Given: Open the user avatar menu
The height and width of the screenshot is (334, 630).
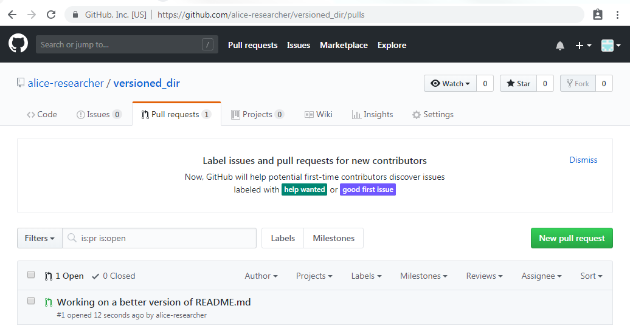Looking at the screenshot, I should point(611,46).
